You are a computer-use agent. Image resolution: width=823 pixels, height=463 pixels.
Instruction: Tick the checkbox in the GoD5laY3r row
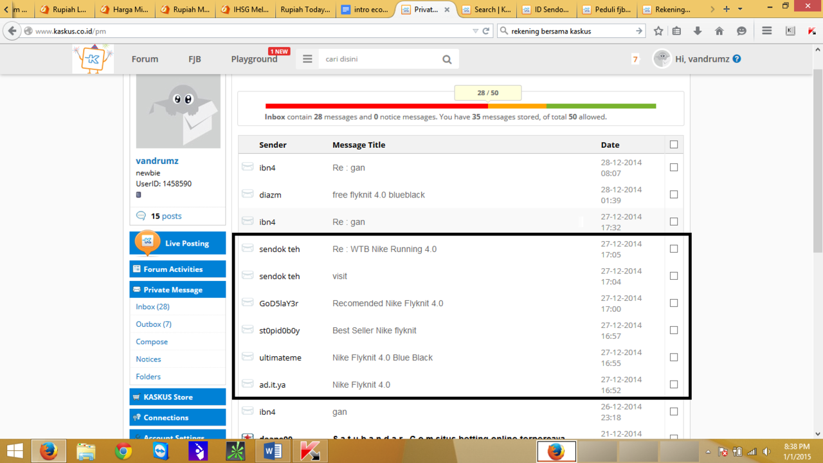674,303
